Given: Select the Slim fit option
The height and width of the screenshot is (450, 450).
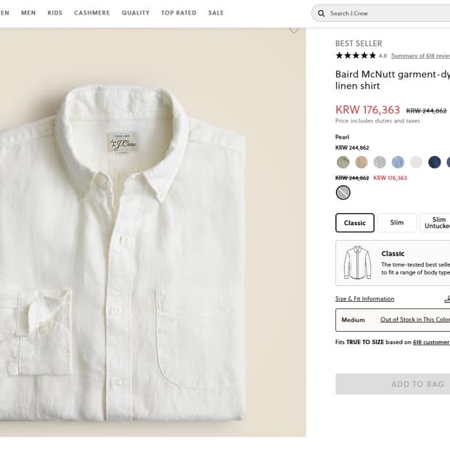Looking at the screenshot, I should [397, 223].
